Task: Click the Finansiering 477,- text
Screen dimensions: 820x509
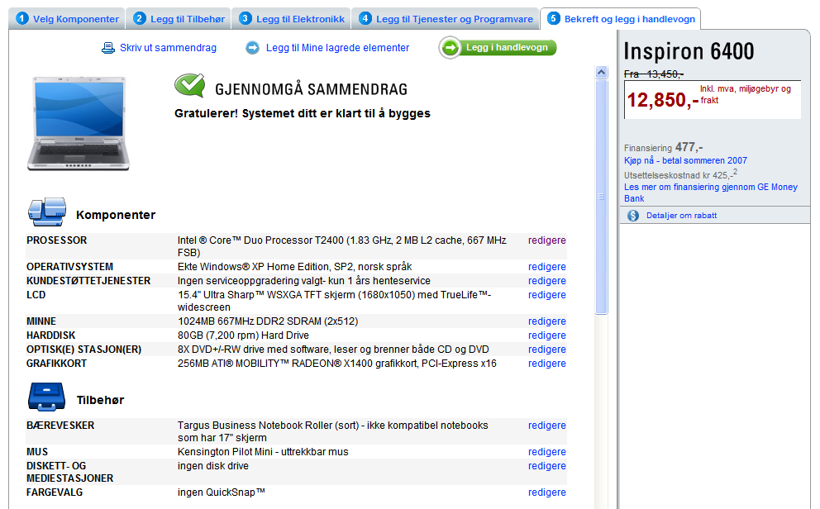Action: (663, 147)
